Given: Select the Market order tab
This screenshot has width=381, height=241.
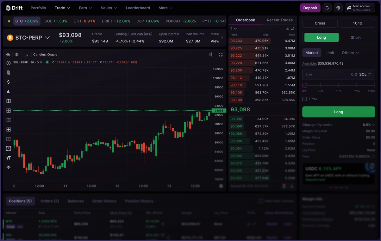Looking at the screenshot, I should click(312, 53).
